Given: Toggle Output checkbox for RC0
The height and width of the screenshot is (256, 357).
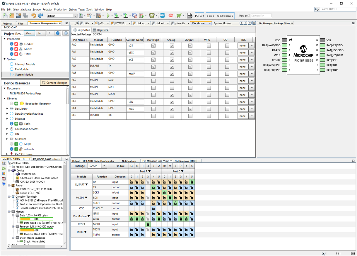Looking at the screenshot, I should [x=190, y=81].
